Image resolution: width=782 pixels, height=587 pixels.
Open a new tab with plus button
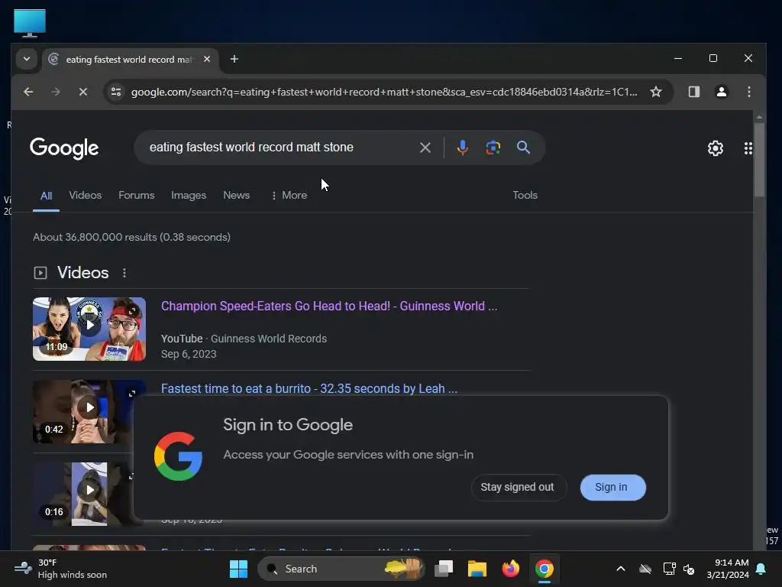coord(234,59)
